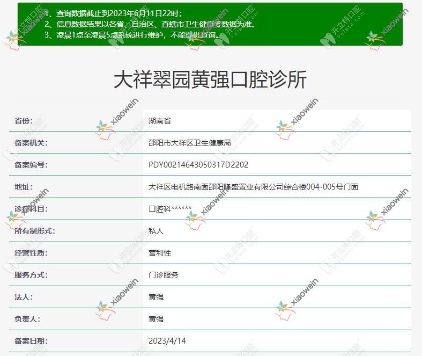Click the title 大祥翠园黄强口腔诊所

210,79
